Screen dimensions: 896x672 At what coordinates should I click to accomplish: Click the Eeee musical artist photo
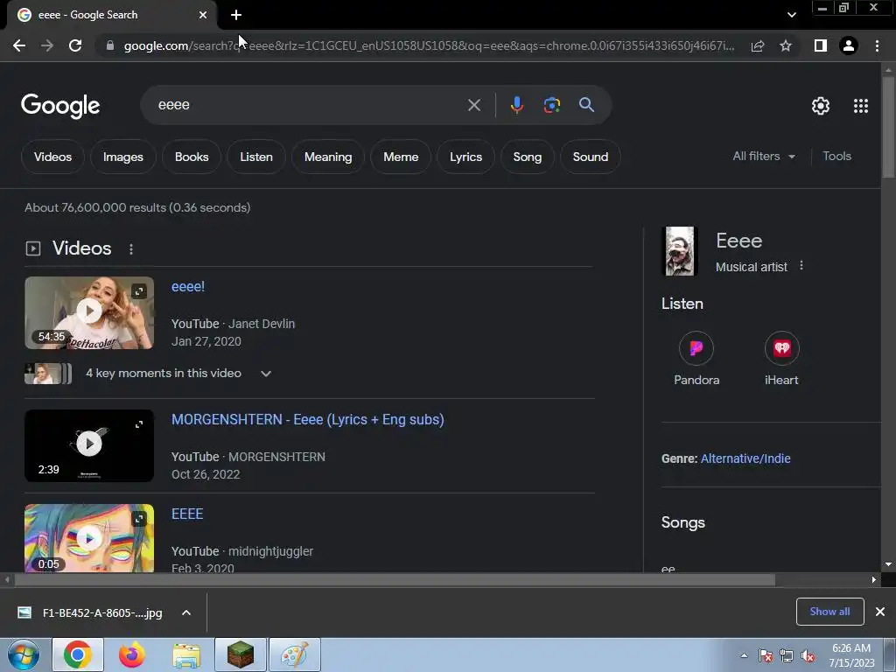point(679,251)
